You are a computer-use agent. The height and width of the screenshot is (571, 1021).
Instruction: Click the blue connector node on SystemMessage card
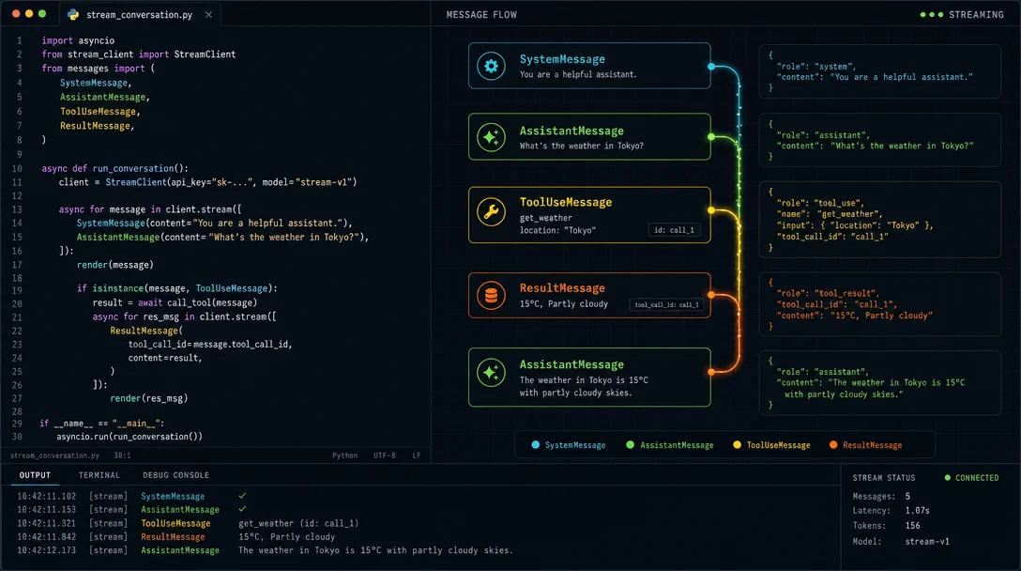711,67
